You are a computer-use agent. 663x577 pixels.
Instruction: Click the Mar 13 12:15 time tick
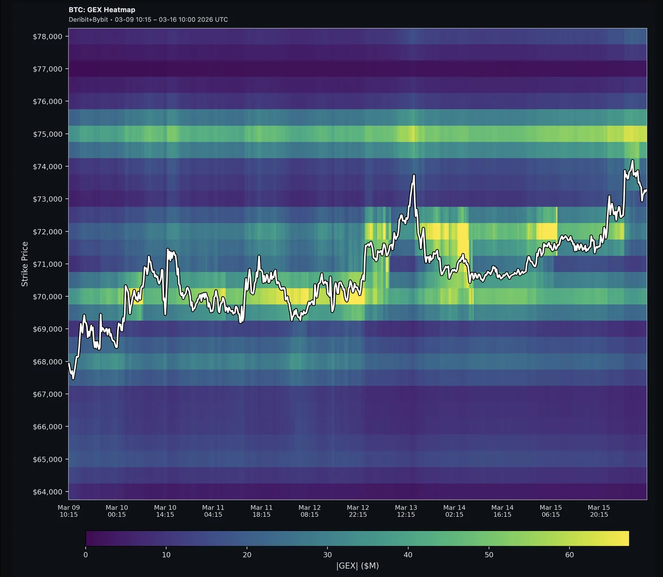pos(406,511)
